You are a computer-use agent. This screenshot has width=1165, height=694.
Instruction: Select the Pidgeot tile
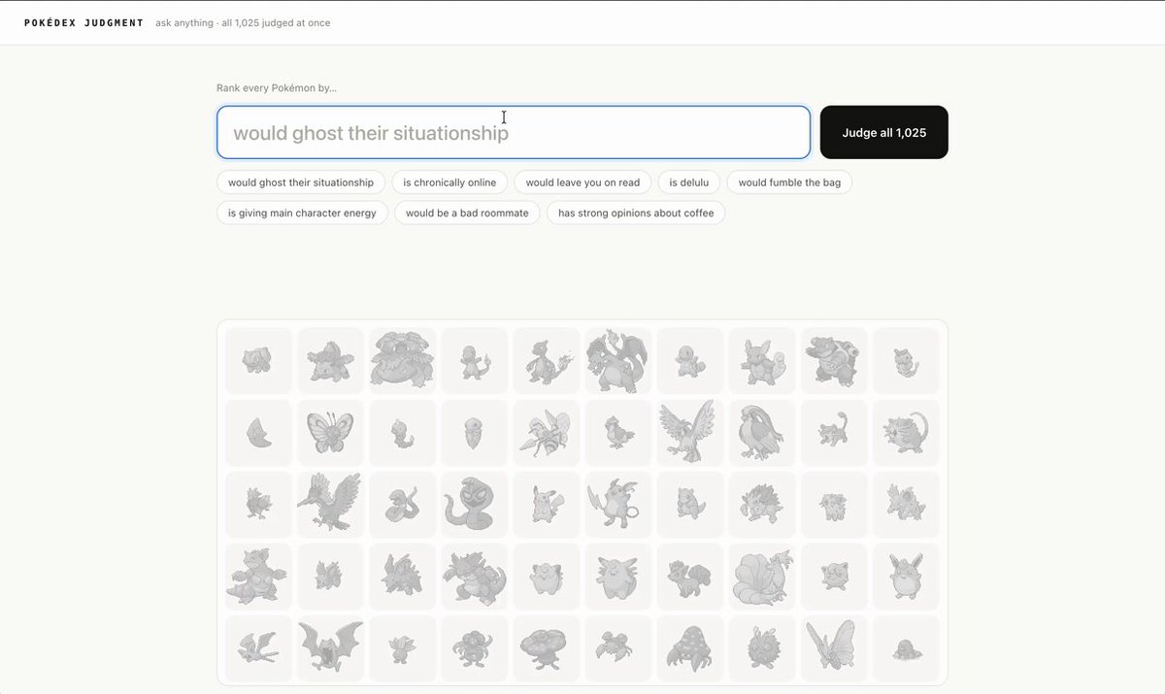(x=762, y=433)
